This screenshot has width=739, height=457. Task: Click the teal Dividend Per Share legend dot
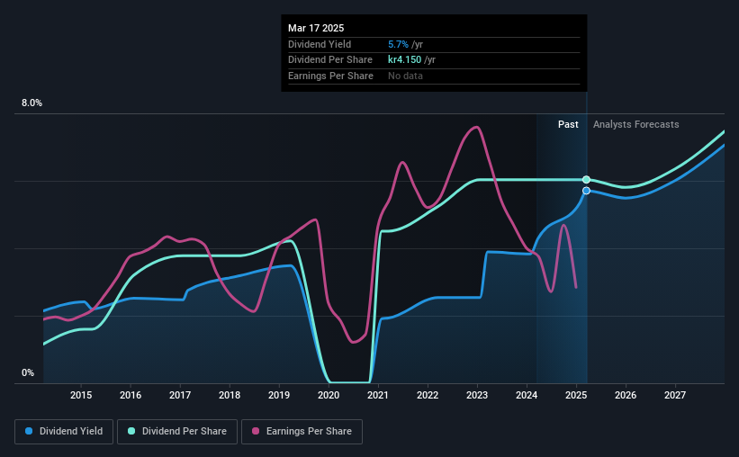coord(131,431)
